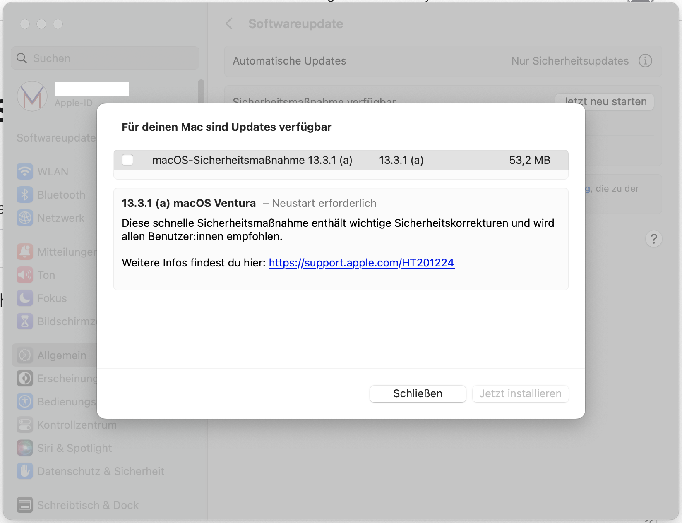Click the sidebar scrollbar handle
The image size is (682, 523).
click(x=201, y=91)
